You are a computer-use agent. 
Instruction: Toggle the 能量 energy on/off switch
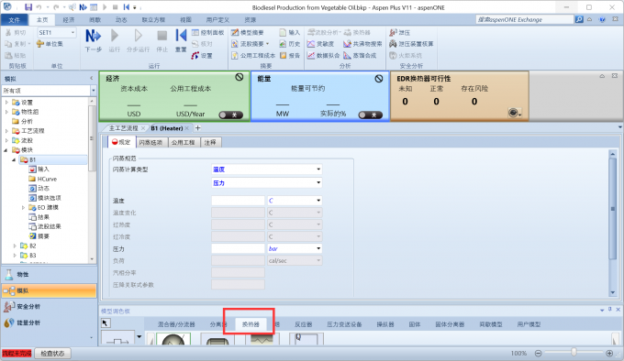pyautogui.click(x=370, y=115)
